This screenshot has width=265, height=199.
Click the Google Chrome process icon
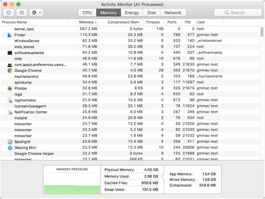tap(10, 71)
